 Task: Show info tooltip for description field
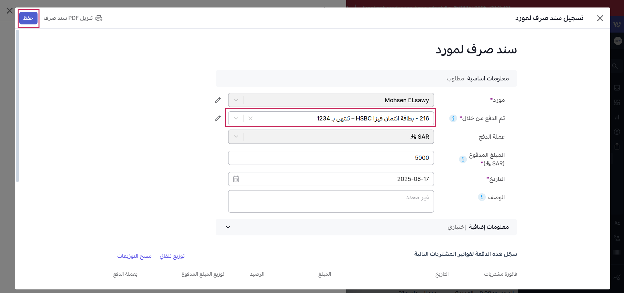point(482,197)
